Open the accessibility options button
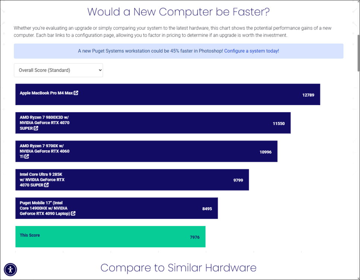Screen dimensions: 360x280 (x=10, y=269)
